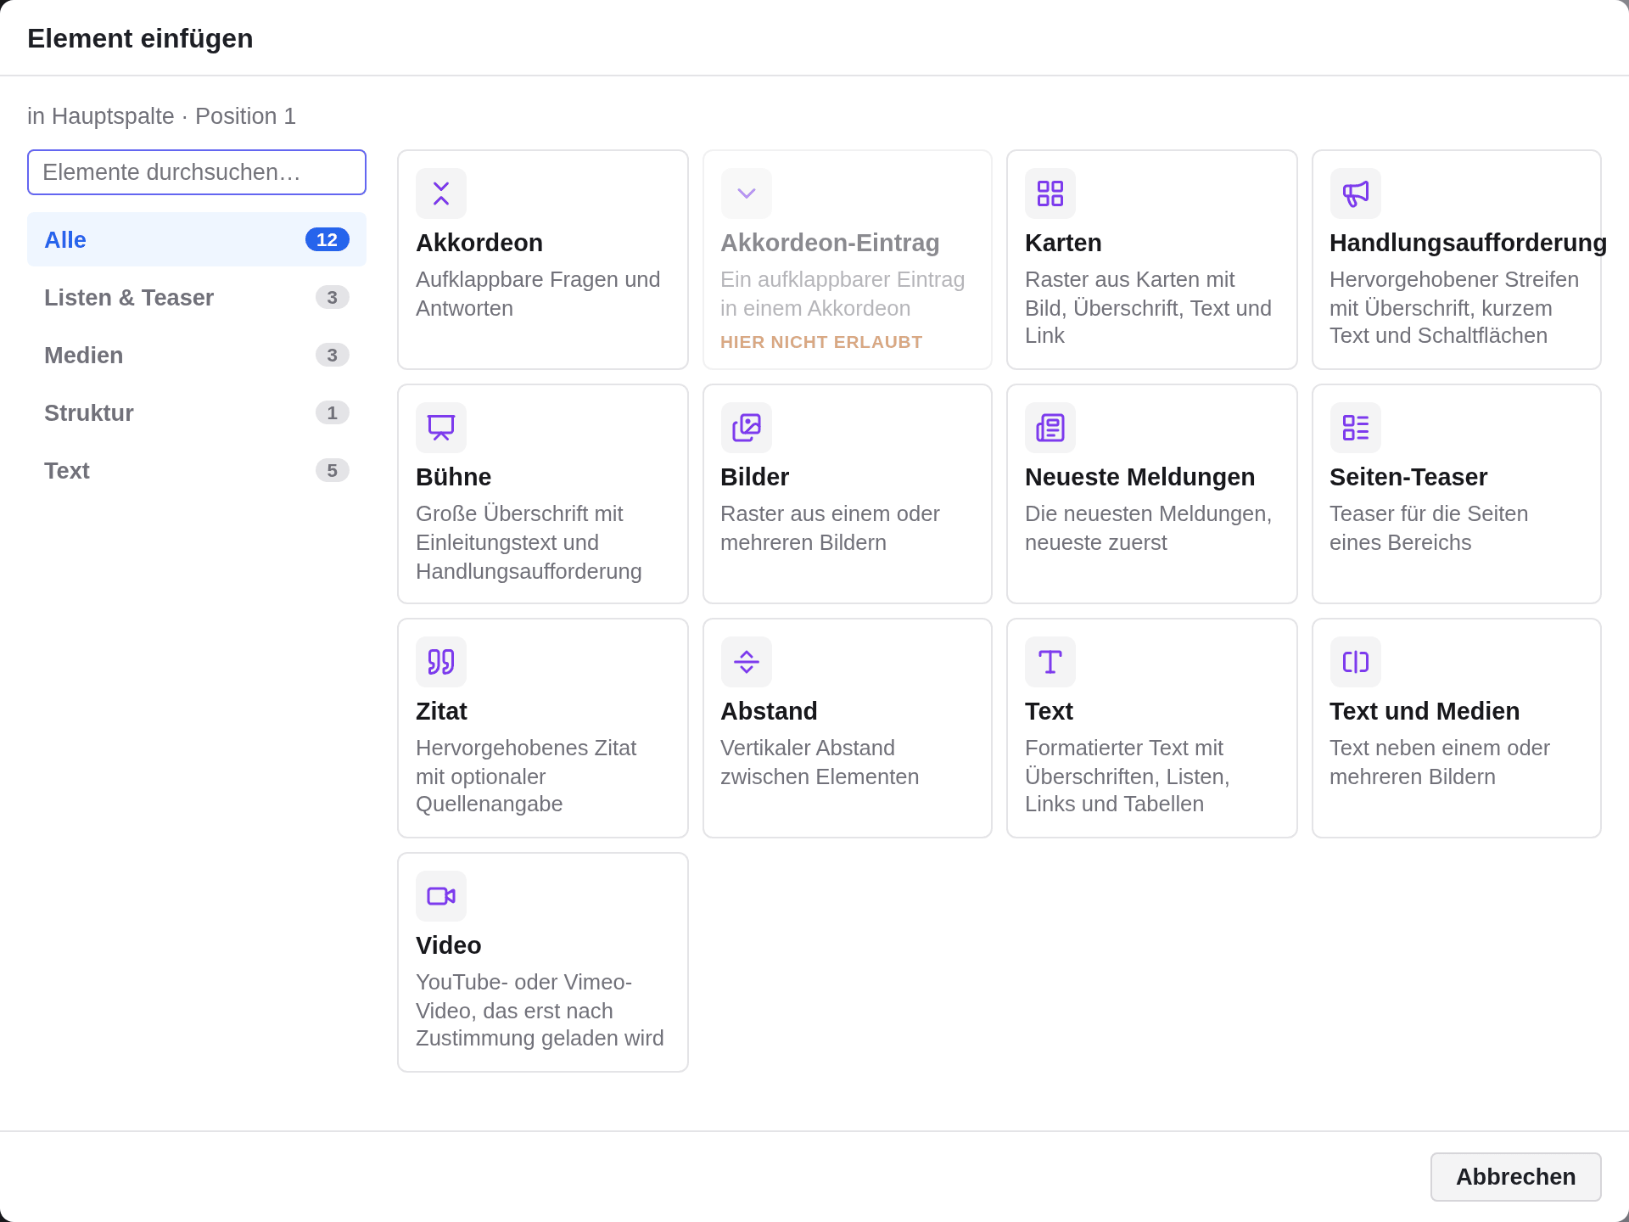Click the Zitat quotation marks icon

441,662
